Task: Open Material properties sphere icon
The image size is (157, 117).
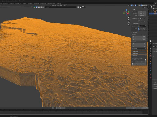Action: [150, 75]
